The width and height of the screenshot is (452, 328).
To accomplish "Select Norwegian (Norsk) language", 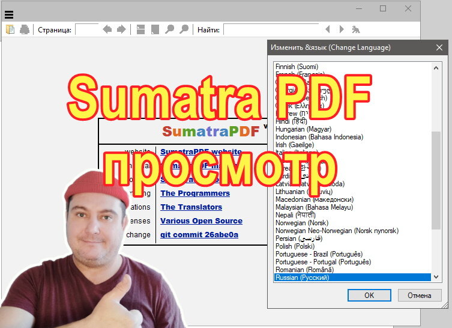I will tap(352, 223).
